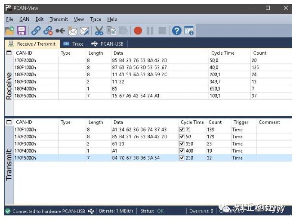Screen dimensions: 293x221
Task: Select received message 180F1000h
Action: point(153,67)
